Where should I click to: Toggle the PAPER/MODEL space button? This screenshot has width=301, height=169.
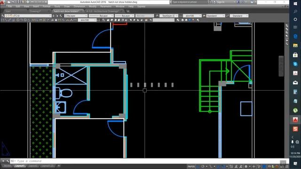pos(191,167)
